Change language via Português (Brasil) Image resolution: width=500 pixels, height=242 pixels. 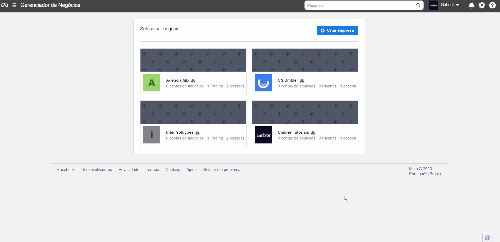(425, 174)
